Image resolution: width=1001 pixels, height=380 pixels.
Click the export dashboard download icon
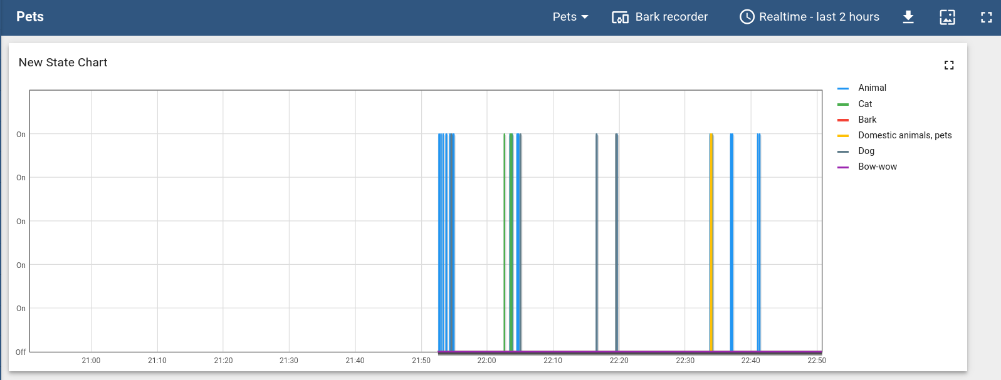coord(908,17)
